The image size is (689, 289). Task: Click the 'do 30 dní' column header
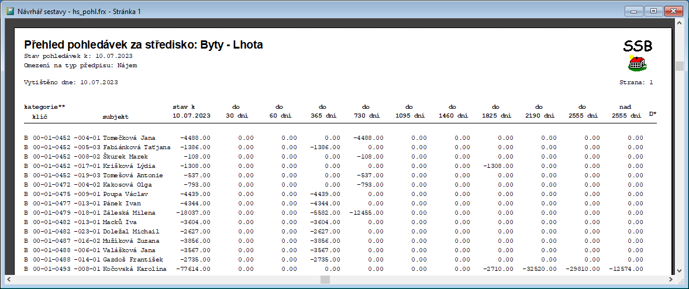tap(236, 112)
